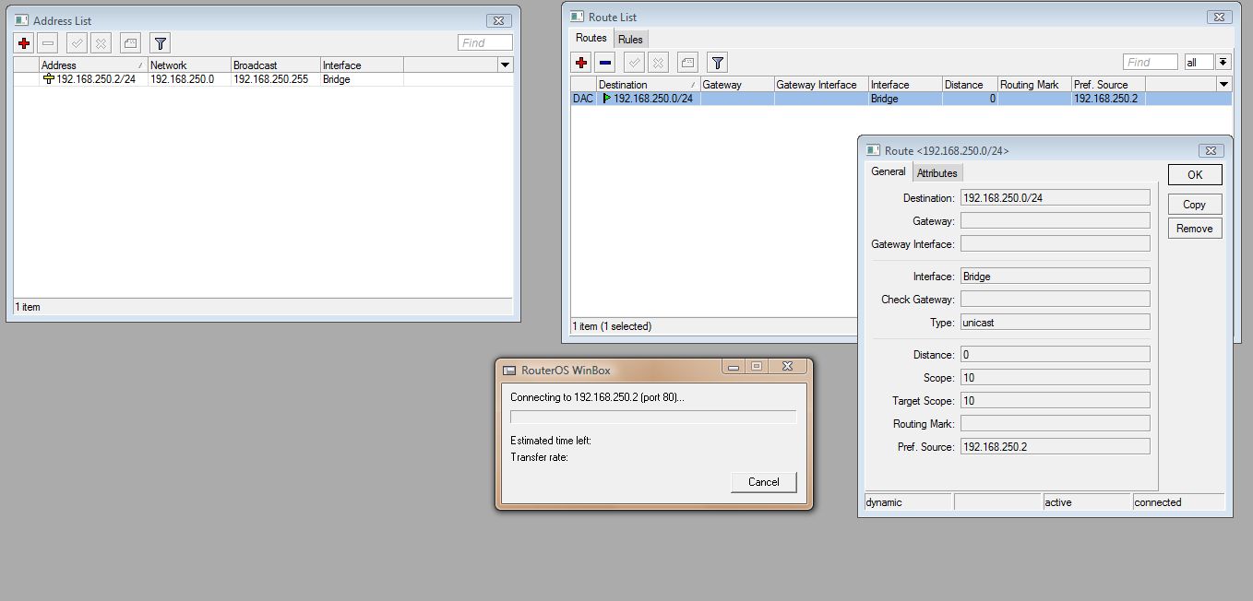
Task: Switch to Routes tab
Action: 591,38
